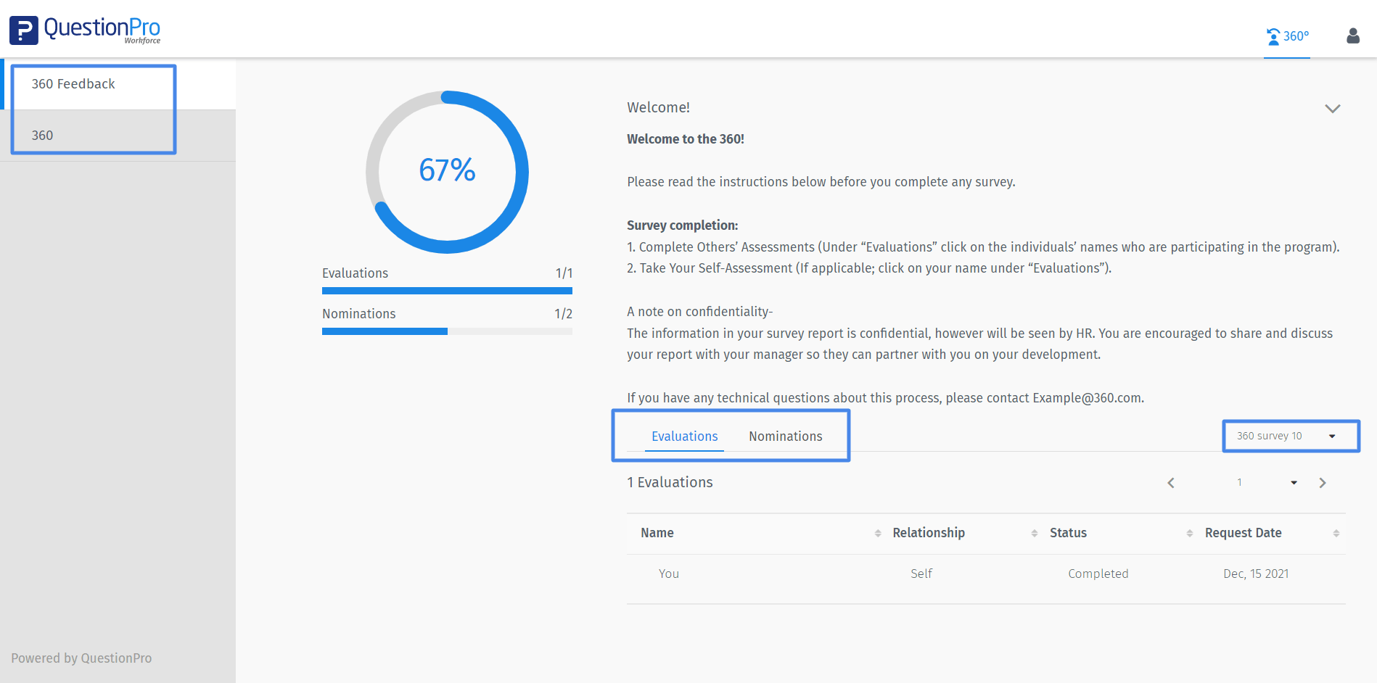Viewport: 1377px width, 683px height.
Task: Sort the Request Date column
Action: (1337, 533)
